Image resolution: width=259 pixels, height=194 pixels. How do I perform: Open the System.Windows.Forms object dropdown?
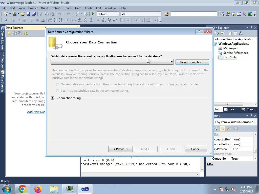[x=255, y=122]
